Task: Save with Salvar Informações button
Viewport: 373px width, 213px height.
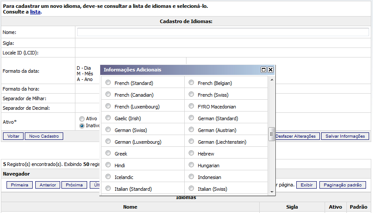Action: point(345,136)
